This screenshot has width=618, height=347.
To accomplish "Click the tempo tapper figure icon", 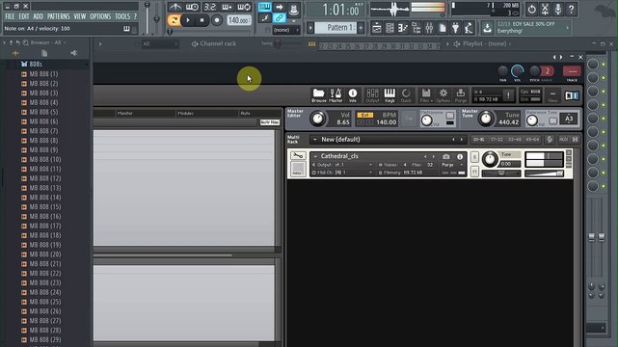I will pyautogui.click(x=469, y=28).
